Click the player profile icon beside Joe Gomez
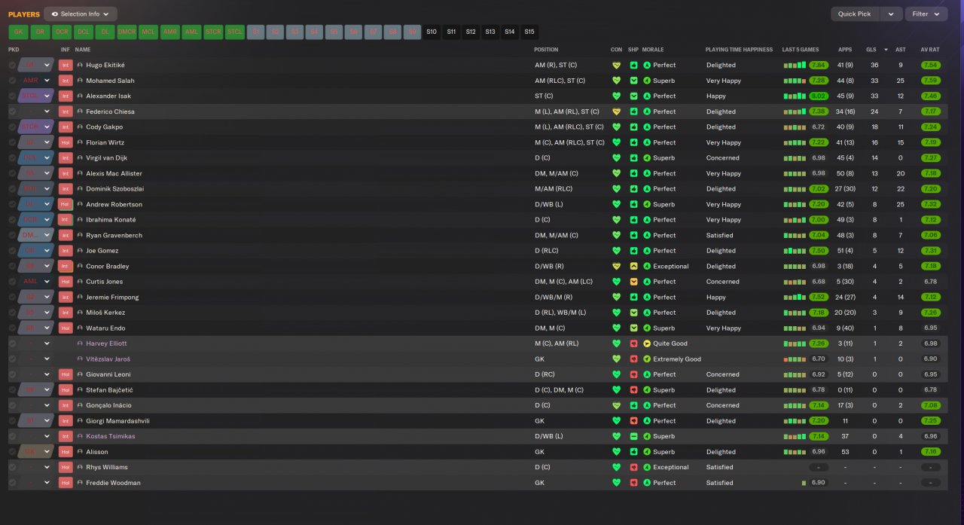The image size is (964, 525). click(80, 251)
